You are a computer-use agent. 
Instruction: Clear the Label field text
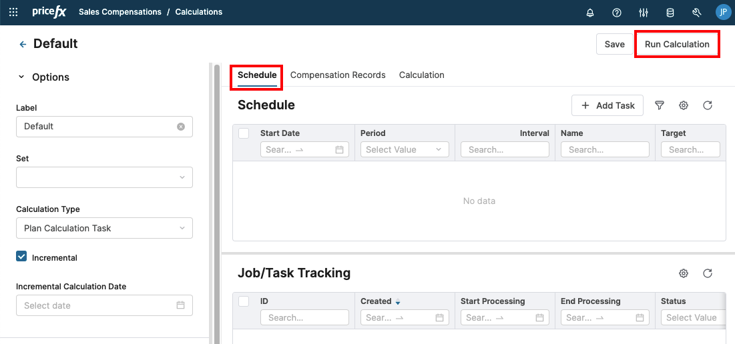(181, 127)
